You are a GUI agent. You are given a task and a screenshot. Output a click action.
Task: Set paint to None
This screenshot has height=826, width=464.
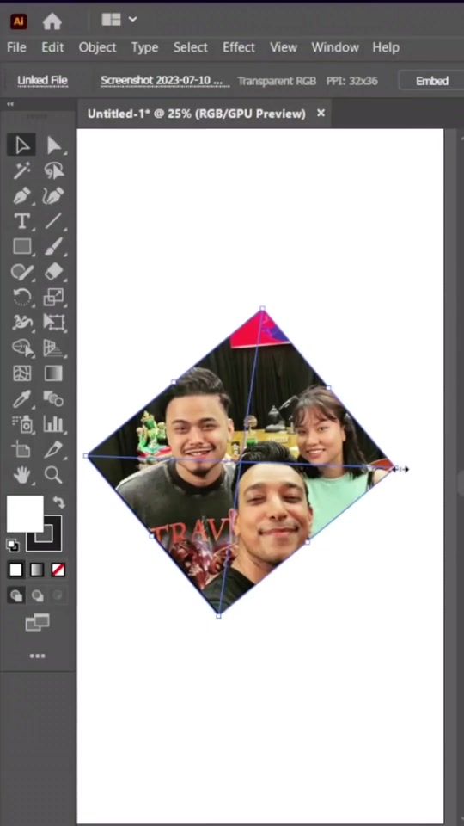58,570
